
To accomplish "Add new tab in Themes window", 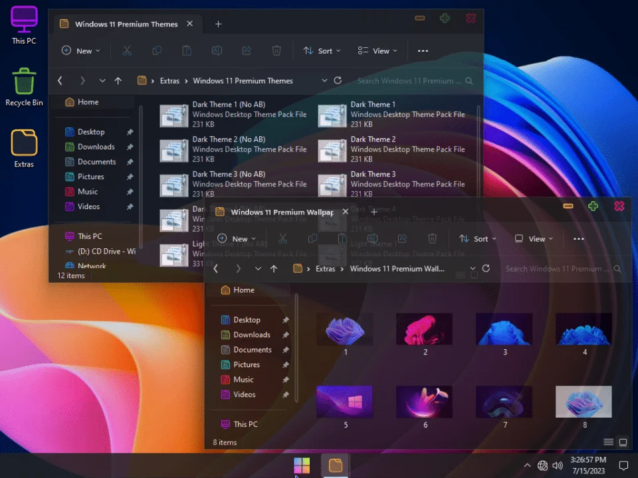I will (219, 24).
